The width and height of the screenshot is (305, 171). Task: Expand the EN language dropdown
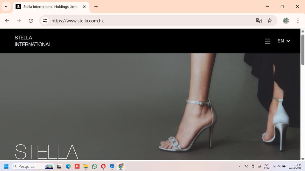pyautogui.click(x=284, y=41)
